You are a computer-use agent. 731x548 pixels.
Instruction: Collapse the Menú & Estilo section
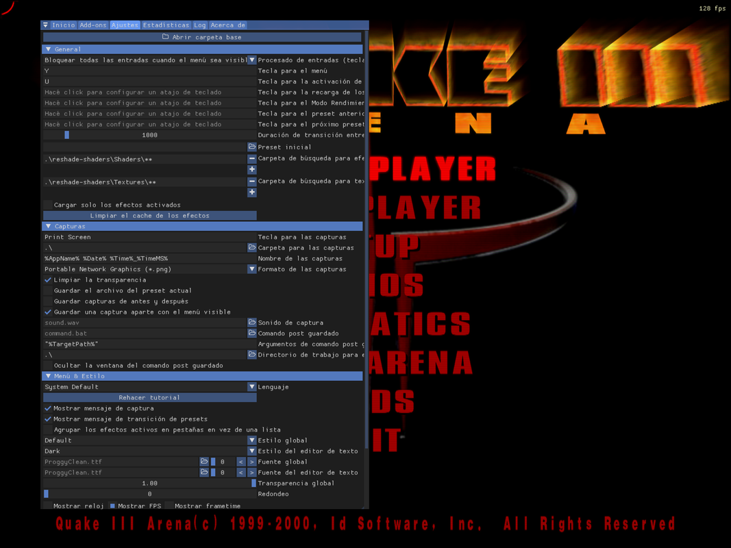pyautogui.click(x=203, y=376)
